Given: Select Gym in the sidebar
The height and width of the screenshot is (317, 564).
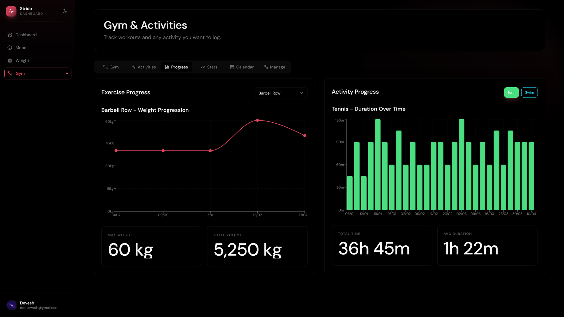Looking at the screenshot, I should coord(38,74).
